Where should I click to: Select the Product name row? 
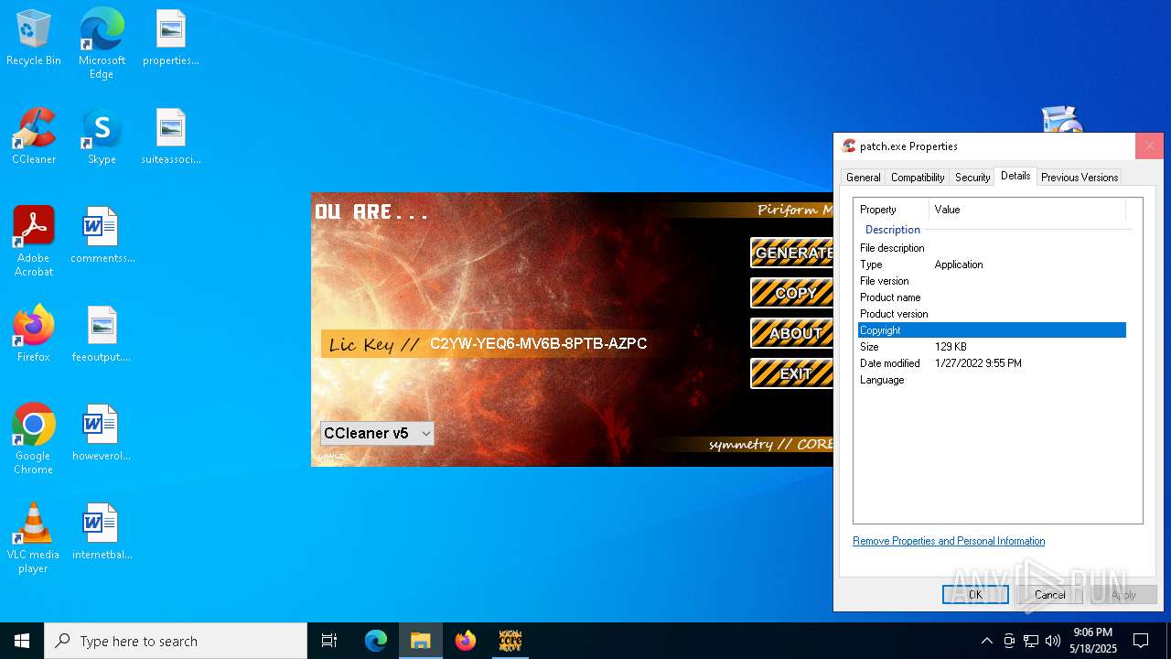click(x=992, y=297)
